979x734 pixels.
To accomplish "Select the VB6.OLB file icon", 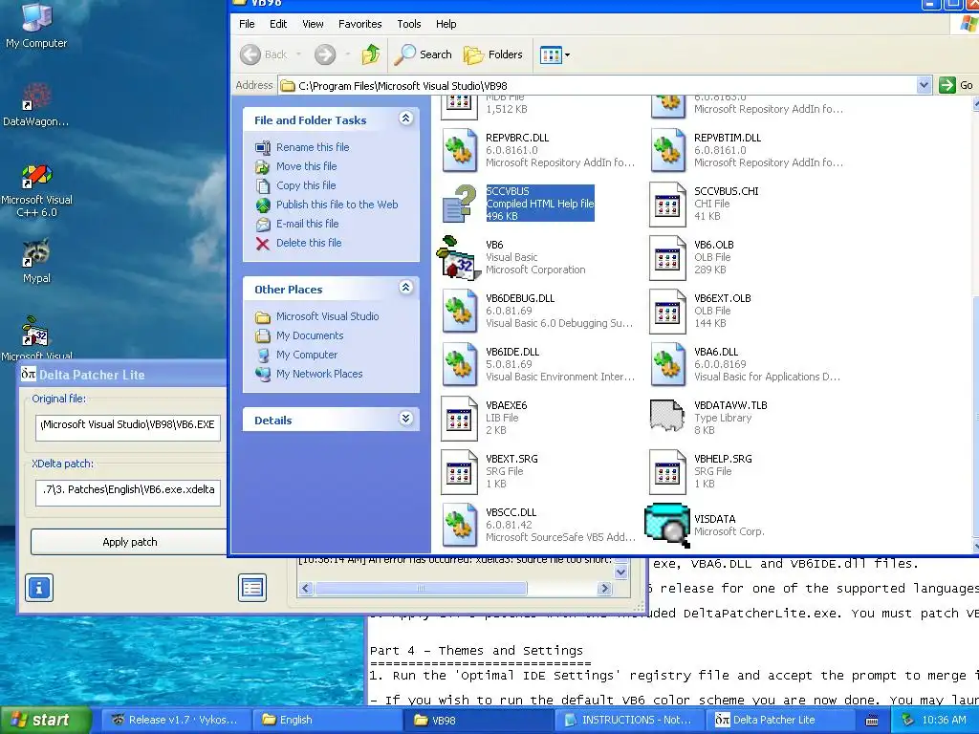I will tap(668, 258).
